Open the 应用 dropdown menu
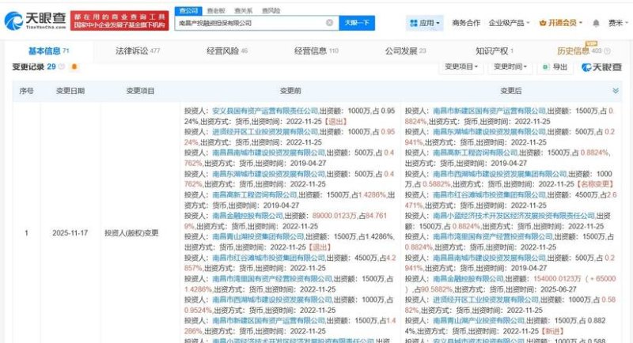This screenshot has width=633, height=343. coord(425,23)
